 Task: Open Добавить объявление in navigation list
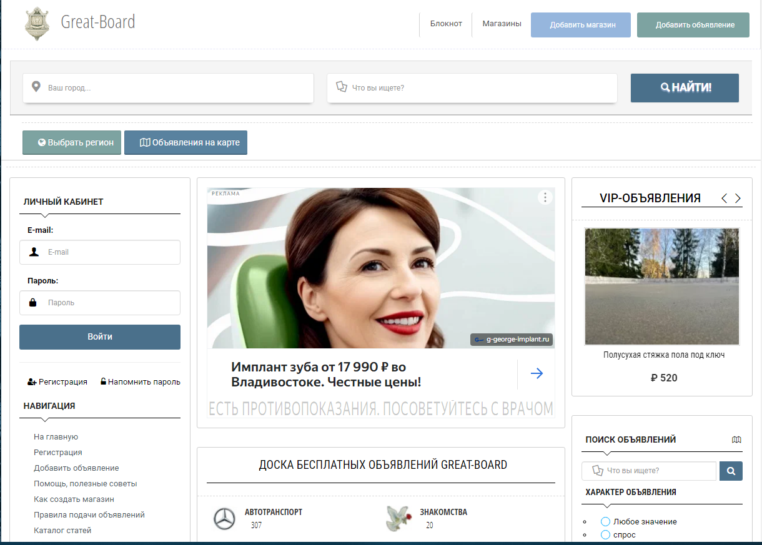[76, 468]
